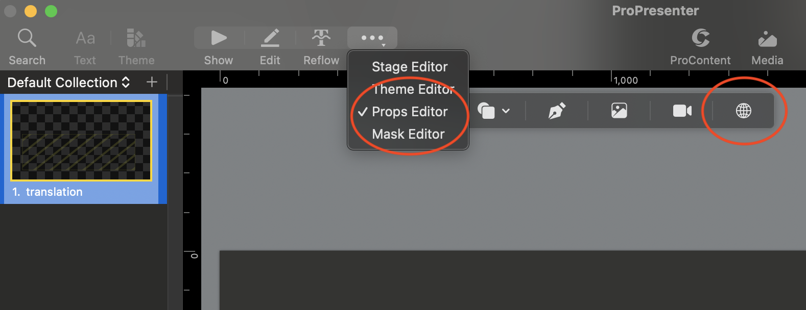The image size is (806, 310).
Task: Toggle the three-dots more editors menu
Action: pyautogui.click(x=372, y=38)
